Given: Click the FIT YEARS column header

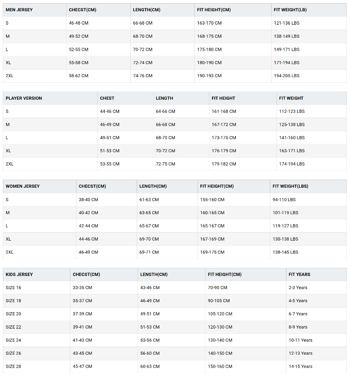Looking at the screenshot, I should coord(299,275).
